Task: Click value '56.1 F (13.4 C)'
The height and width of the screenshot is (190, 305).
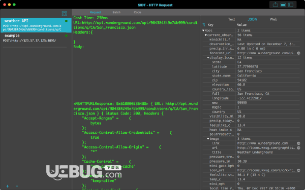Action: click(251, 175)
